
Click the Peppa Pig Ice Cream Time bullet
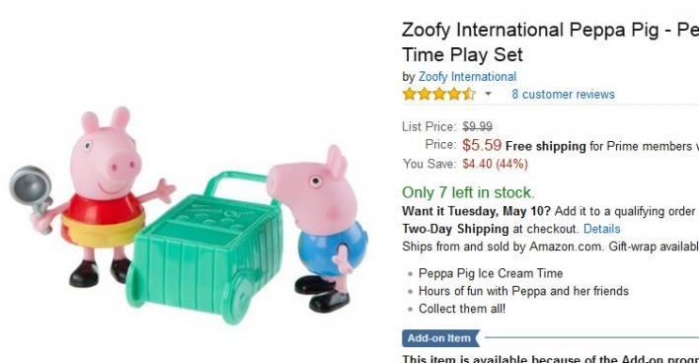click(x=491, y=273)
